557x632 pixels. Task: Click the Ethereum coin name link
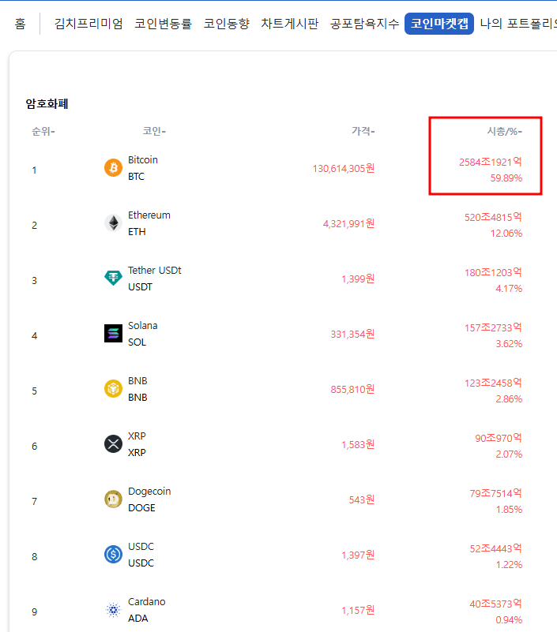149,215
